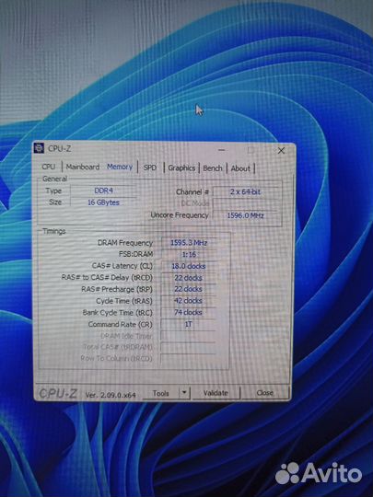Screen dimensions: 373x497
Task: Click the Command Rate (CR) label
Action: [x=121, y=324]
